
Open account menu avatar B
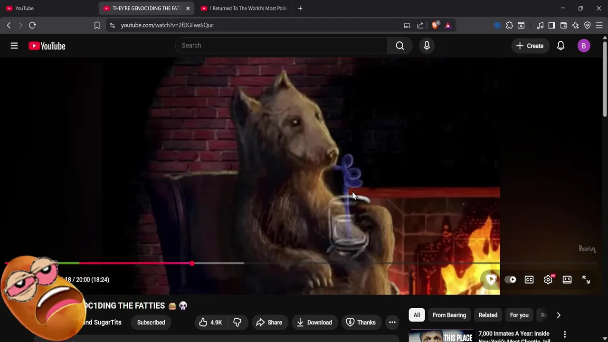click(x=584, y=46)
